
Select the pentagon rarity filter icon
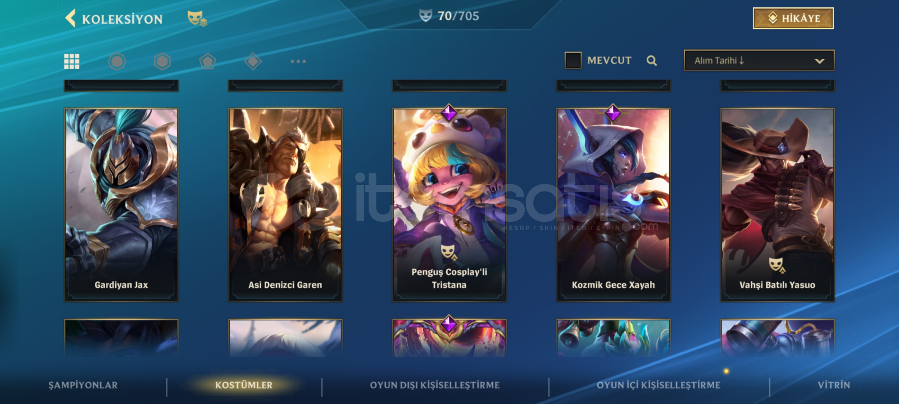pos(208,61)
